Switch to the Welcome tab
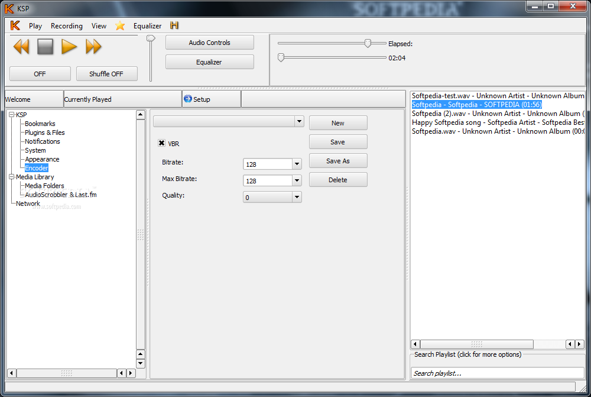 tap(34, 99)
